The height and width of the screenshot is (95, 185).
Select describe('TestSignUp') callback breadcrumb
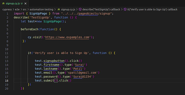click(101, 9)
